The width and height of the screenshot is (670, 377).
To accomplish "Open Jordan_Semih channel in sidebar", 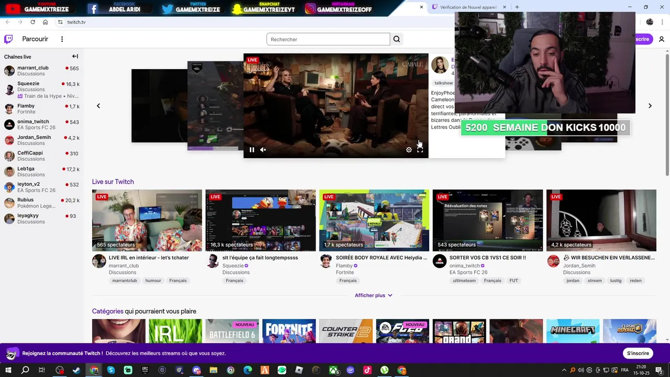I will (x=42, y=140).
